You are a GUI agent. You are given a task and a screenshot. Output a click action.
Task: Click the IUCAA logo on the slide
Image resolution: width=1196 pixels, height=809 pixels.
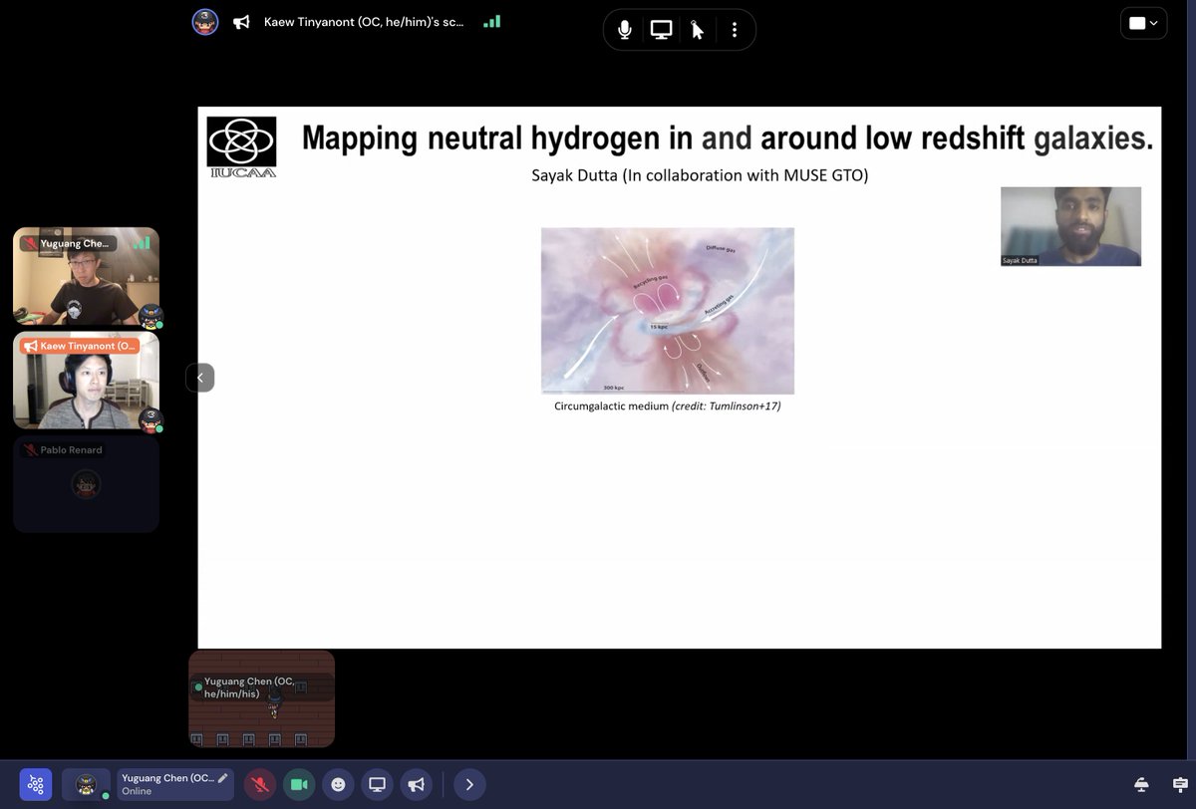click(241, 147)
